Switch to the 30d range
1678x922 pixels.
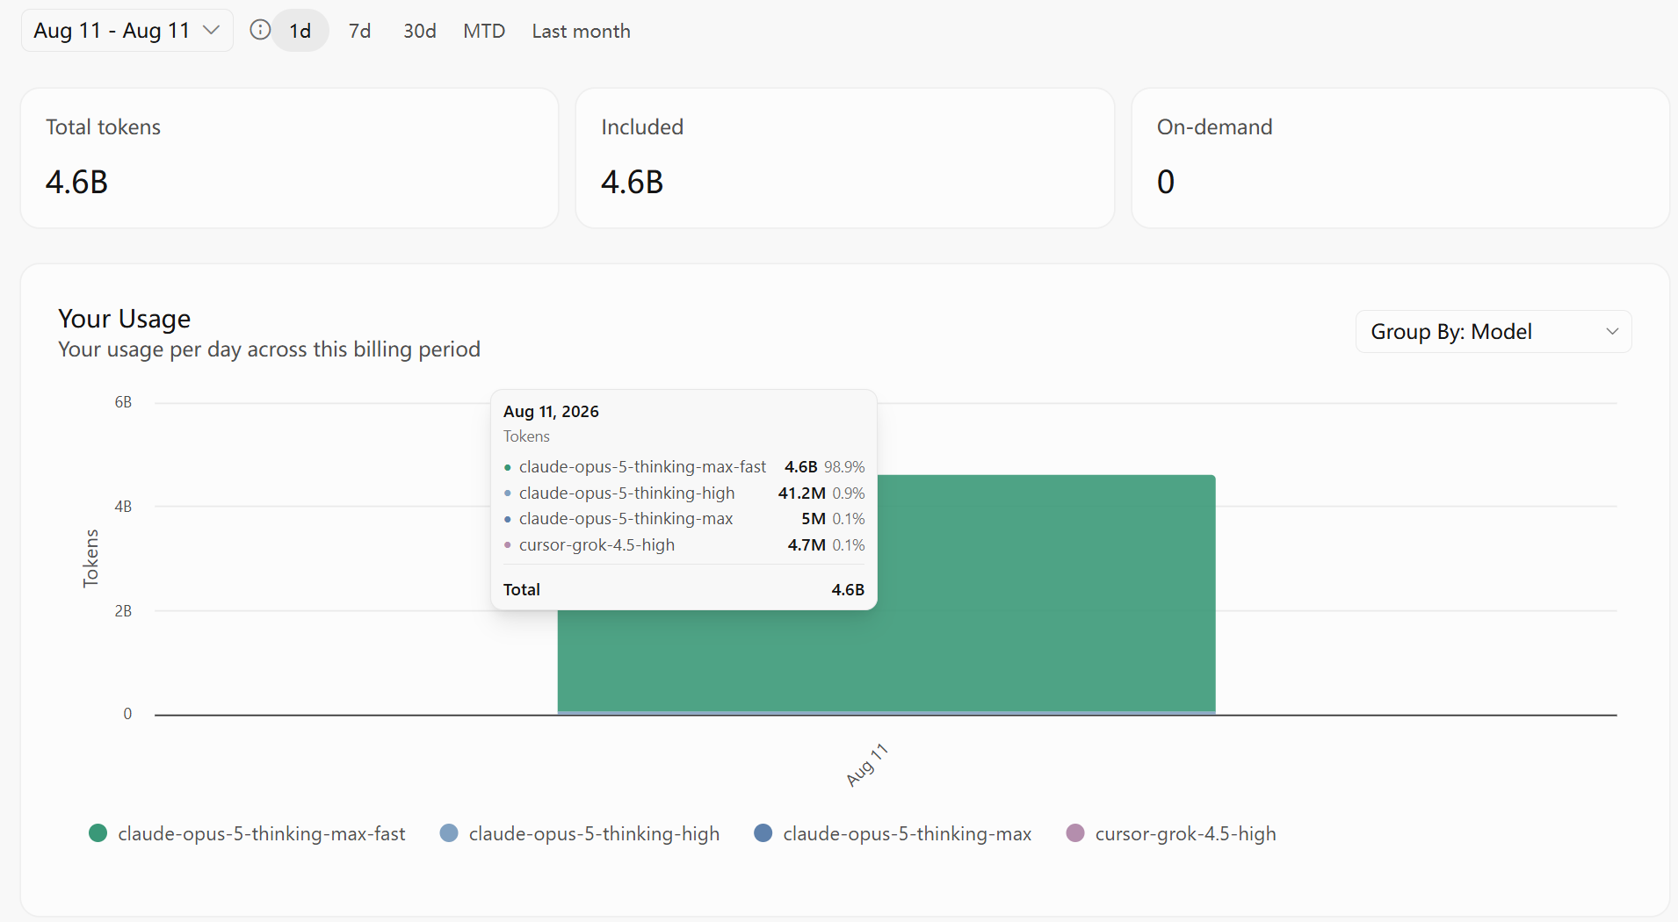pyautogui.click(x=420, y=31)
